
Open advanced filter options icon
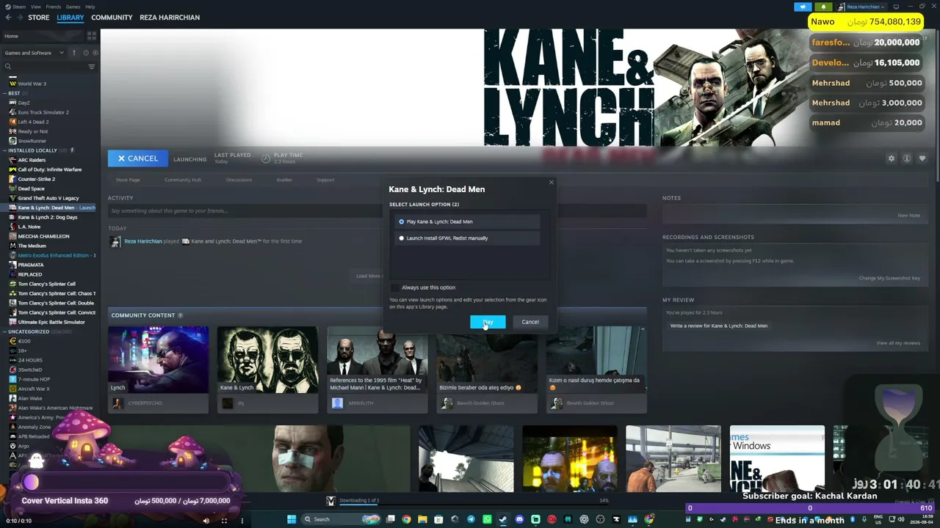pyautogui.click(x=92, y=67)
